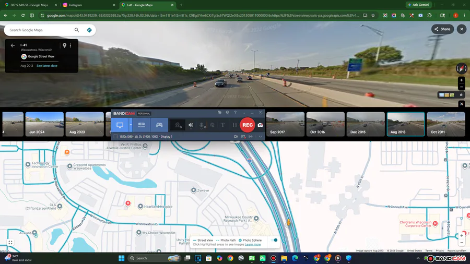Zoom out Street View with minus button
Viewport: 470px width, 264px height.
point(461,87)
